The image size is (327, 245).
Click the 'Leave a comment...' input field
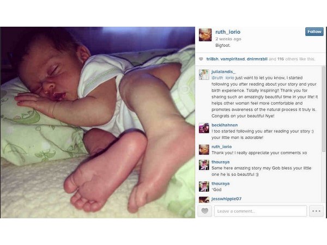click(261, 211)
